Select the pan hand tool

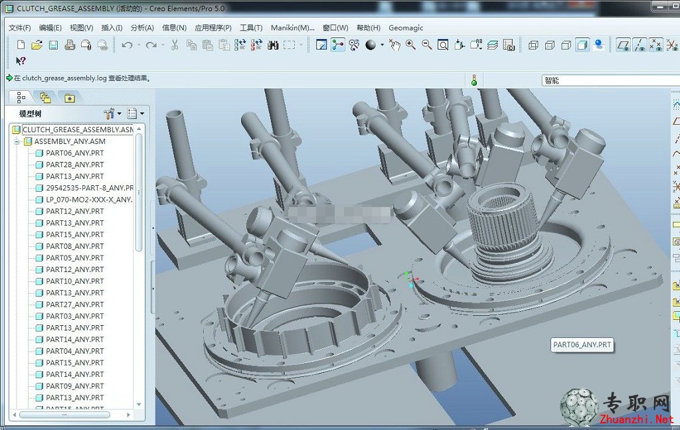394,44
